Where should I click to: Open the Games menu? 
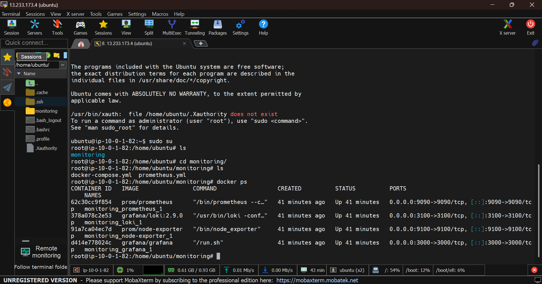point(115,14)
